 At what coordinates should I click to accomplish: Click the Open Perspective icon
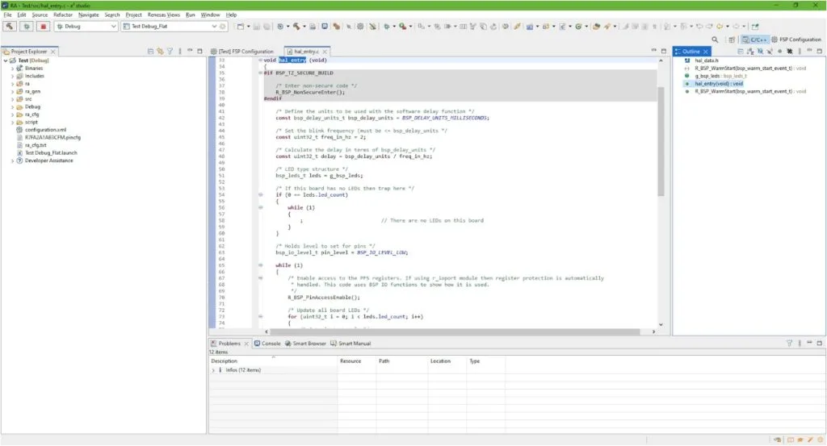[x=732, y=39]
